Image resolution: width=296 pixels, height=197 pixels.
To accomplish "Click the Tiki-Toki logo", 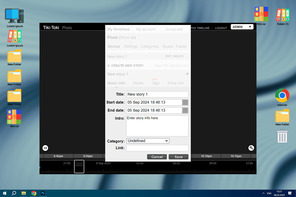I will pos(51,27).
